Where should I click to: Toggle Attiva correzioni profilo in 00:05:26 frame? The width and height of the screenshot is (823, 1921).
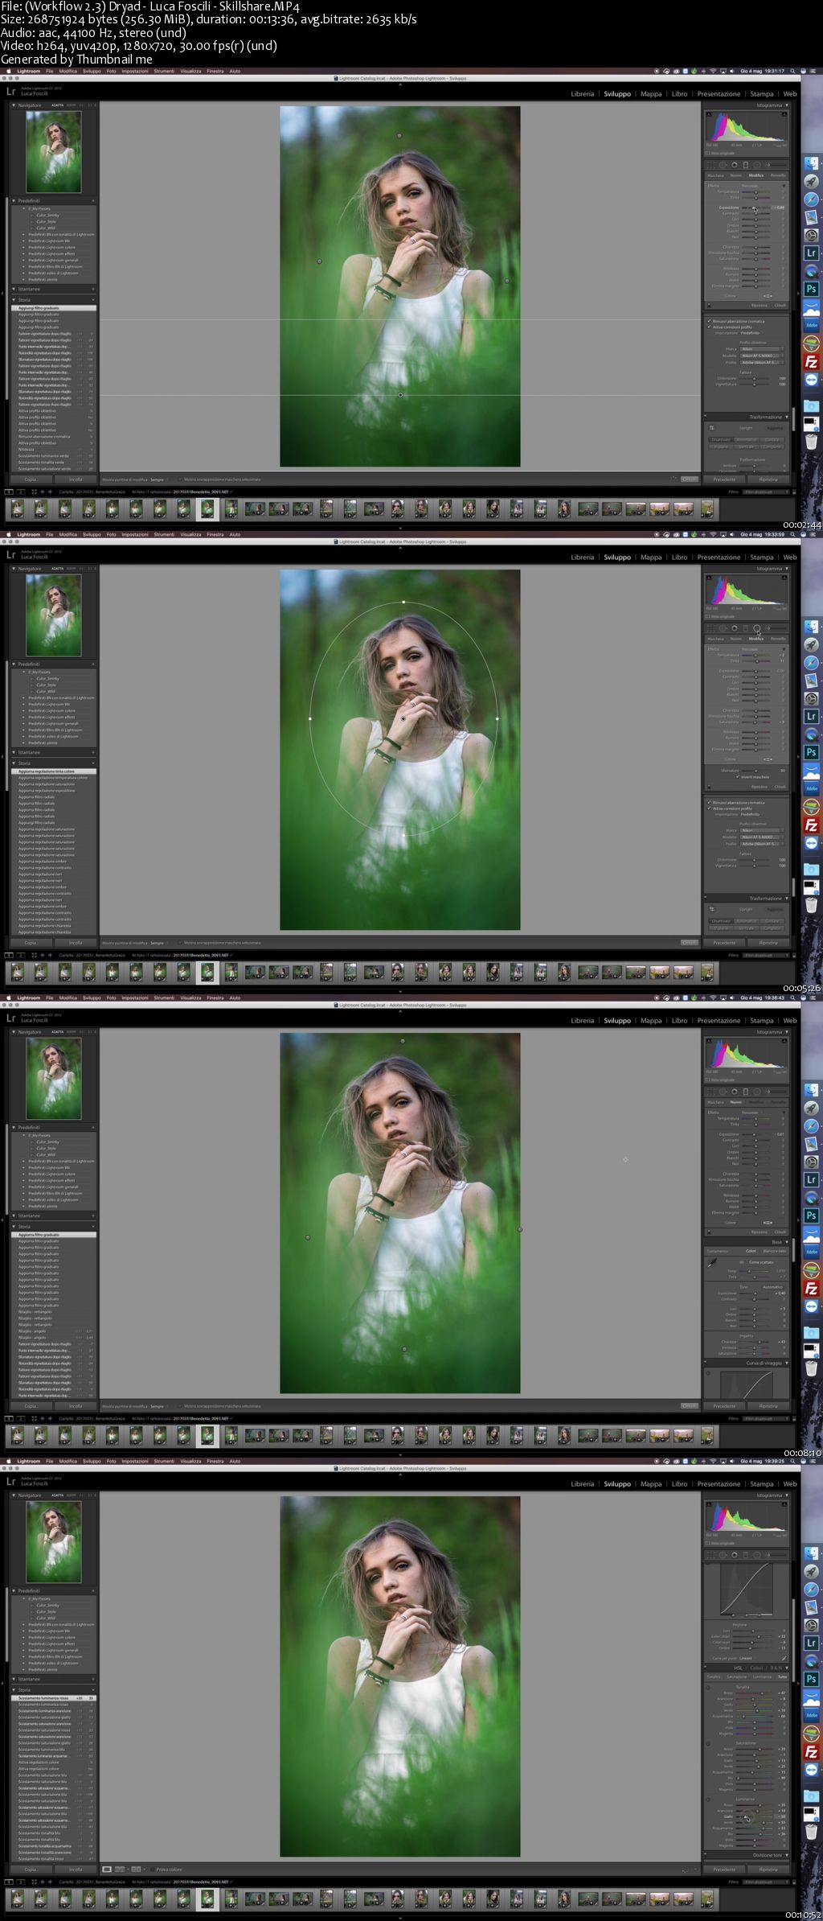point(709,808)
